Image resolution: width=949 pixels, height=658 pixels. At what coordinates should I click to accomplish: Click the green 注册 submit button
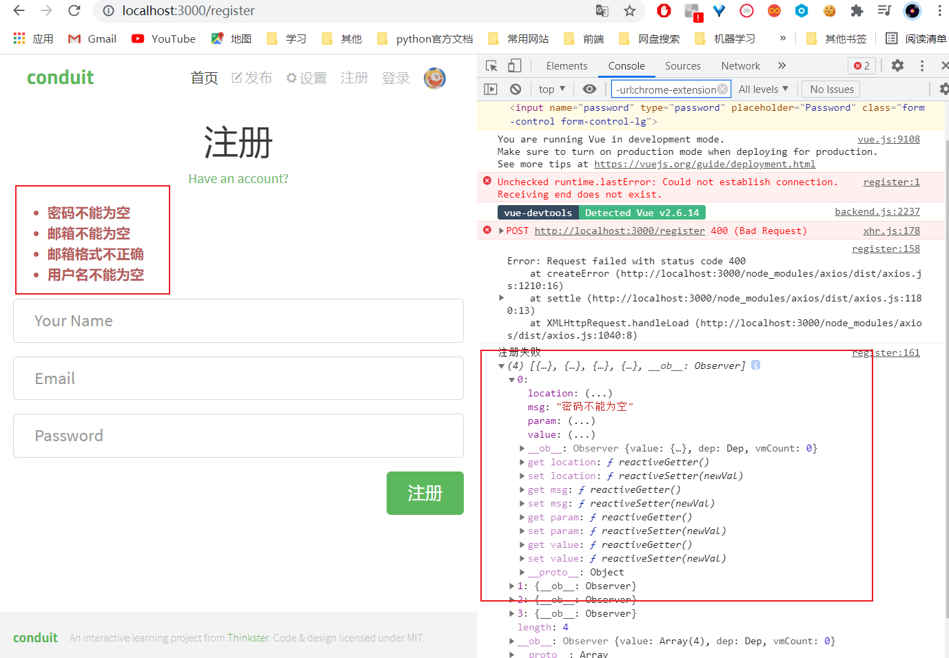coord(425,493)
